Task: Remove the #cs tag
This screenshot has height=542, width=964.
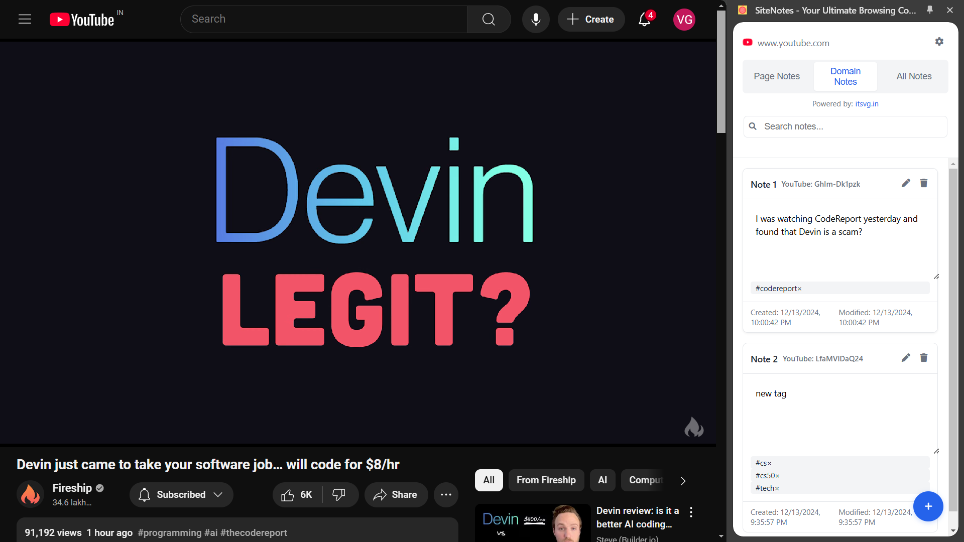Action: point(769,464)
